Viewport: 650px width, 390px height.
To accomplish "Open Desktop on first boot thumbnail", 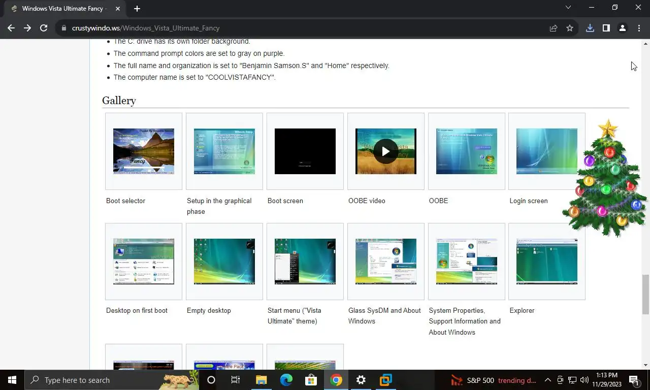I will coord(144,262).
